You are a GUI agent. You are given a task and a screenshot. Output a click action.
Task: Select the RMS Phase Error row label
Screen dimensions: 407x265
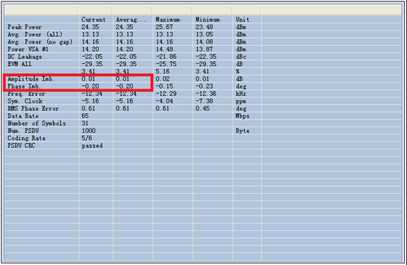click(x=33, y=108)
